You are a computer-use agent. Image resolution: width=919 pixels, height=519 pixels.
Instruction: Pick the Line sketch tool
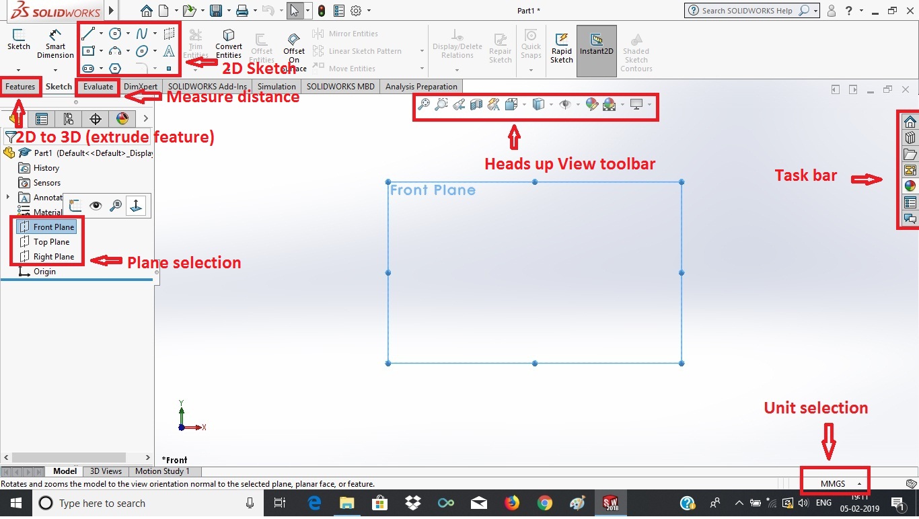[x=89, y=33]
